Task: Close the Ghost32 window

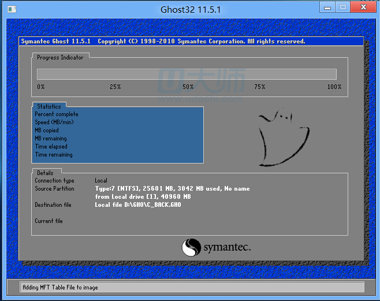Action: 363,8
